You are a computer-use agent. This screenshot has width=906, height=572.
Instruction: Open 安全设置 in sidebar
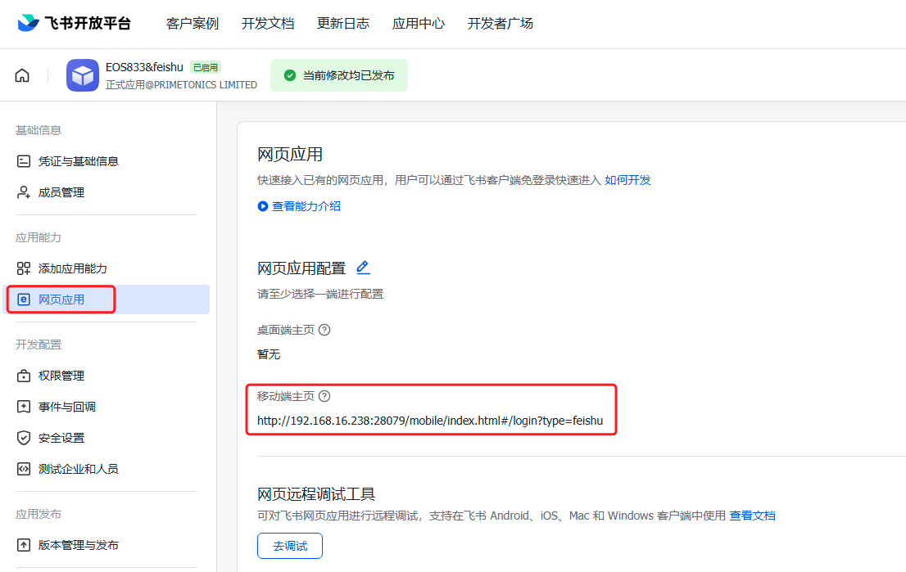(61, 438)
